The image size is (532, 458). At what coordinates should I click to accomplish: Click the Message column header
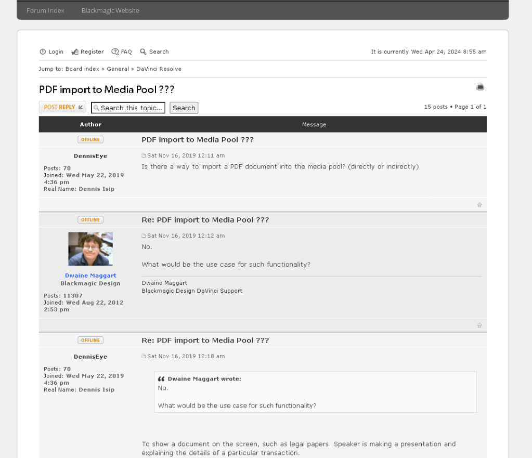[x=314, y=125]
